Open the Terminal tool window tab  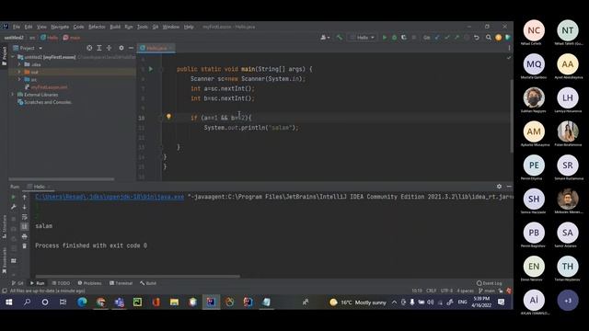[121, 283]
